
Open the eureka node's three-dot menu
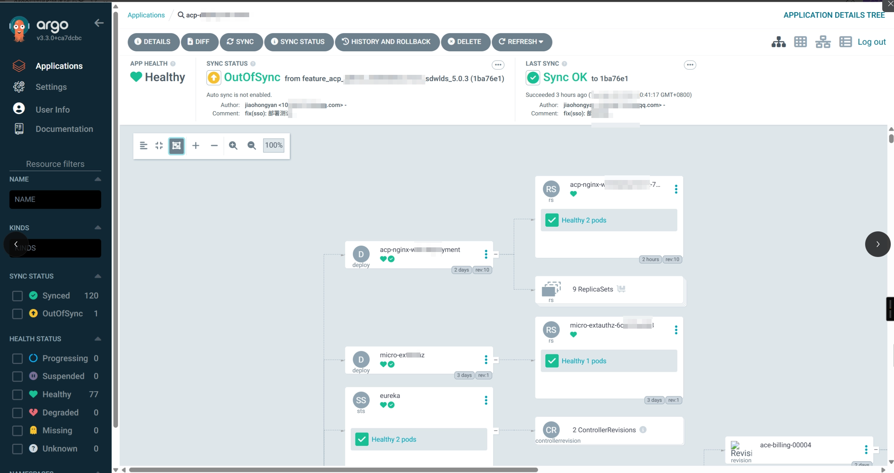[x=486, y=400]
